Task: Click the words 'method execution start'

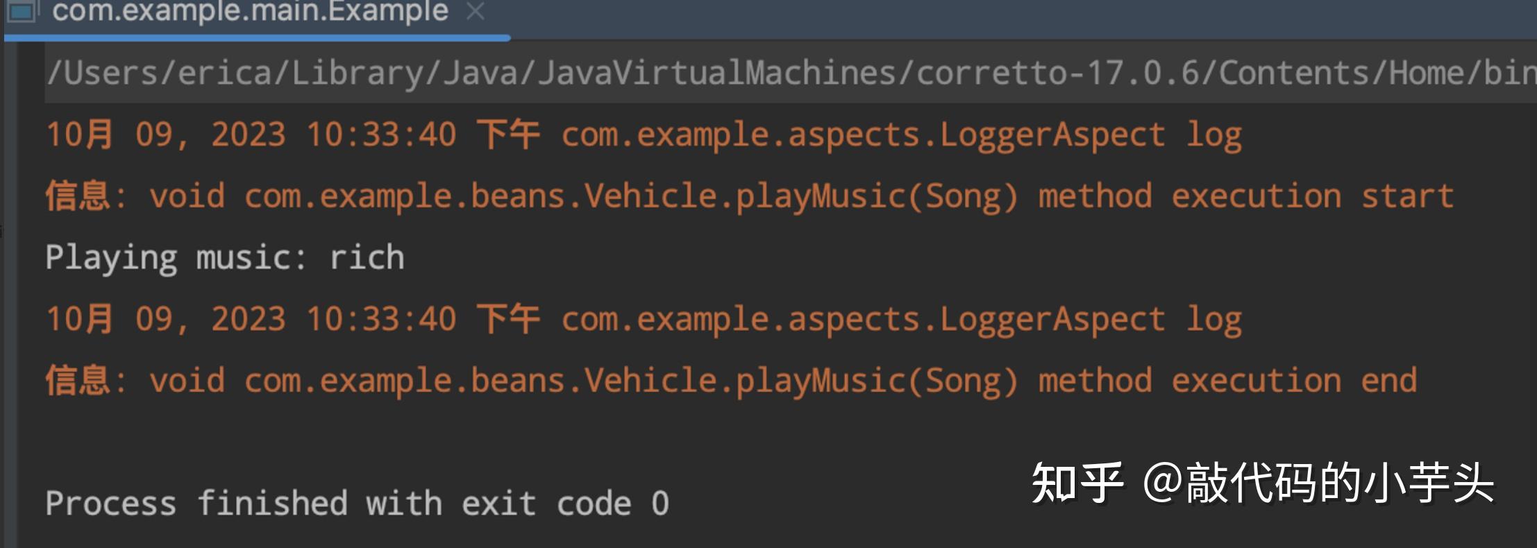Action: (x=1245, y=196)
